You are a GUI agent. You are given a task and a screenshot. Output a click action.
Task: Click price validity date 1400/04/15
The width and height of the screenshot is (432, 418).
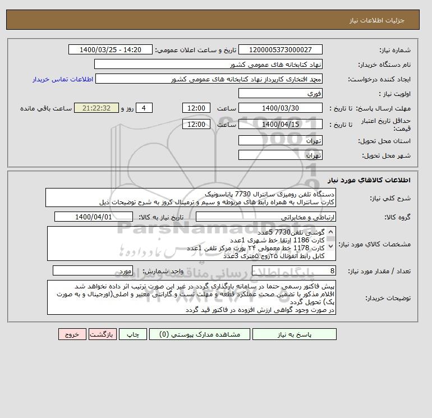pos(280,124)
